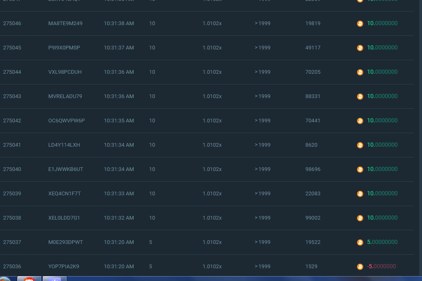Open bet ID 275043
Screen dimensions: 422x281
click(x=12, y=96)
